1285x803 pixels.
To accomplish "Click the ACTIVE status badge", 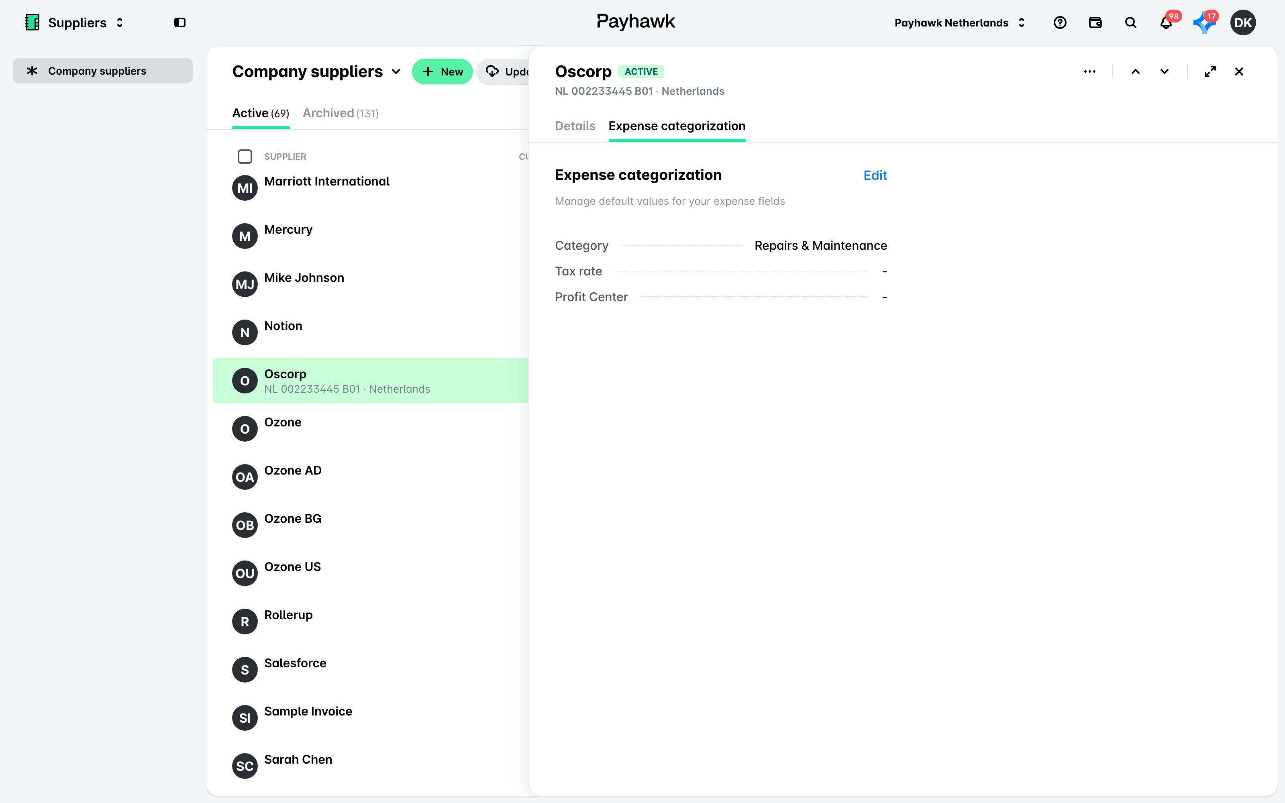I will point(641,71).
